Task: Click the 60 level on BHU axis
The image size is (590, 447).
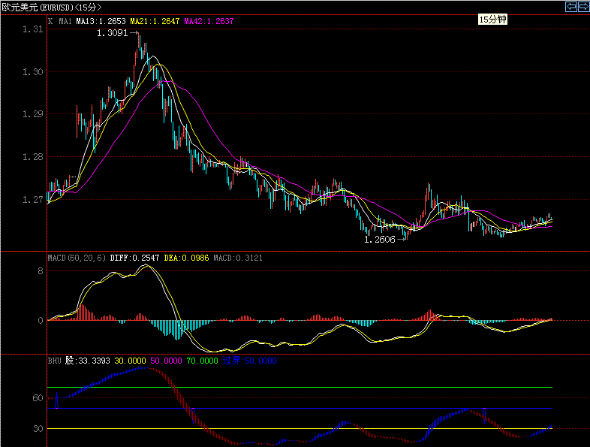Action: click(x=37, y=398)
